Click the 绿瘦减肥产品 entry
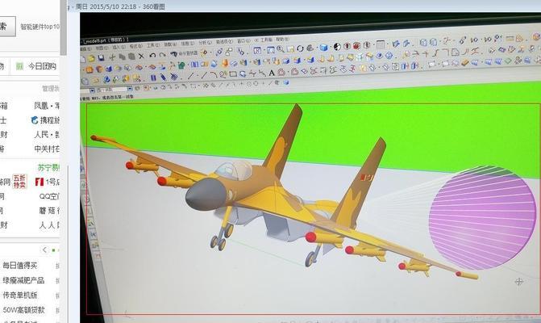The width and height of the screenshot is (541, 323). (23, 280)
